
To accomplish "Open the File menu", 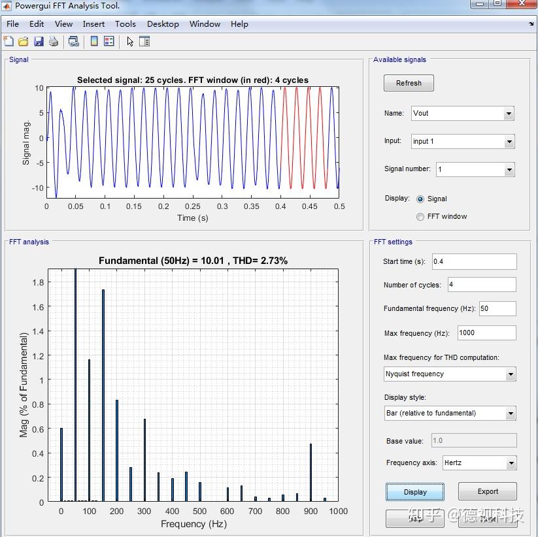I will (x=12, y=24).
